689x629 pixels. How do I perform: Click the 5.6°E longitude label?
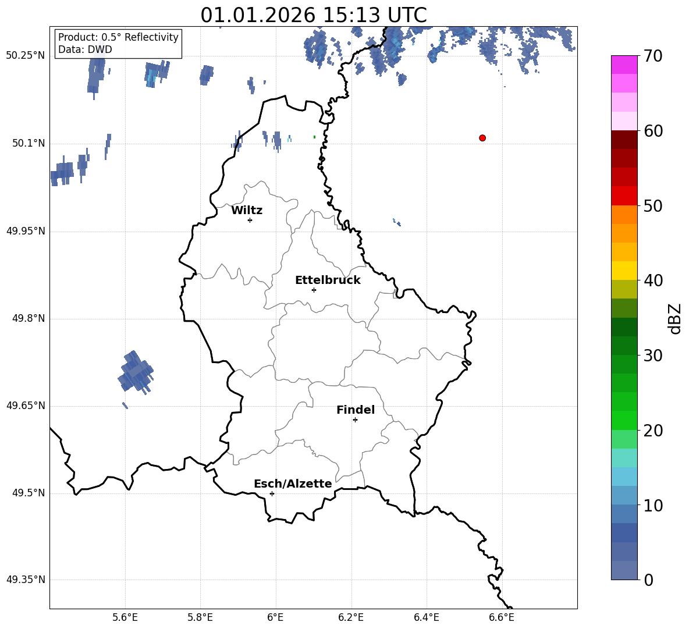[x=125, y=617]
